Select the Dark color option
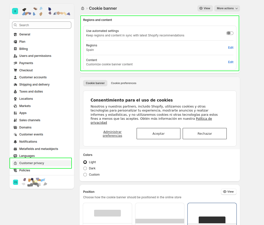Screen dimensions: 264x225 click(x=85, y=168)
